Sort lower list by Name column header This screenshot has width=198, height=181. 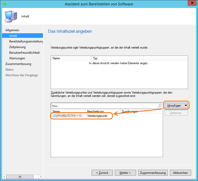(x=68, y=111)
